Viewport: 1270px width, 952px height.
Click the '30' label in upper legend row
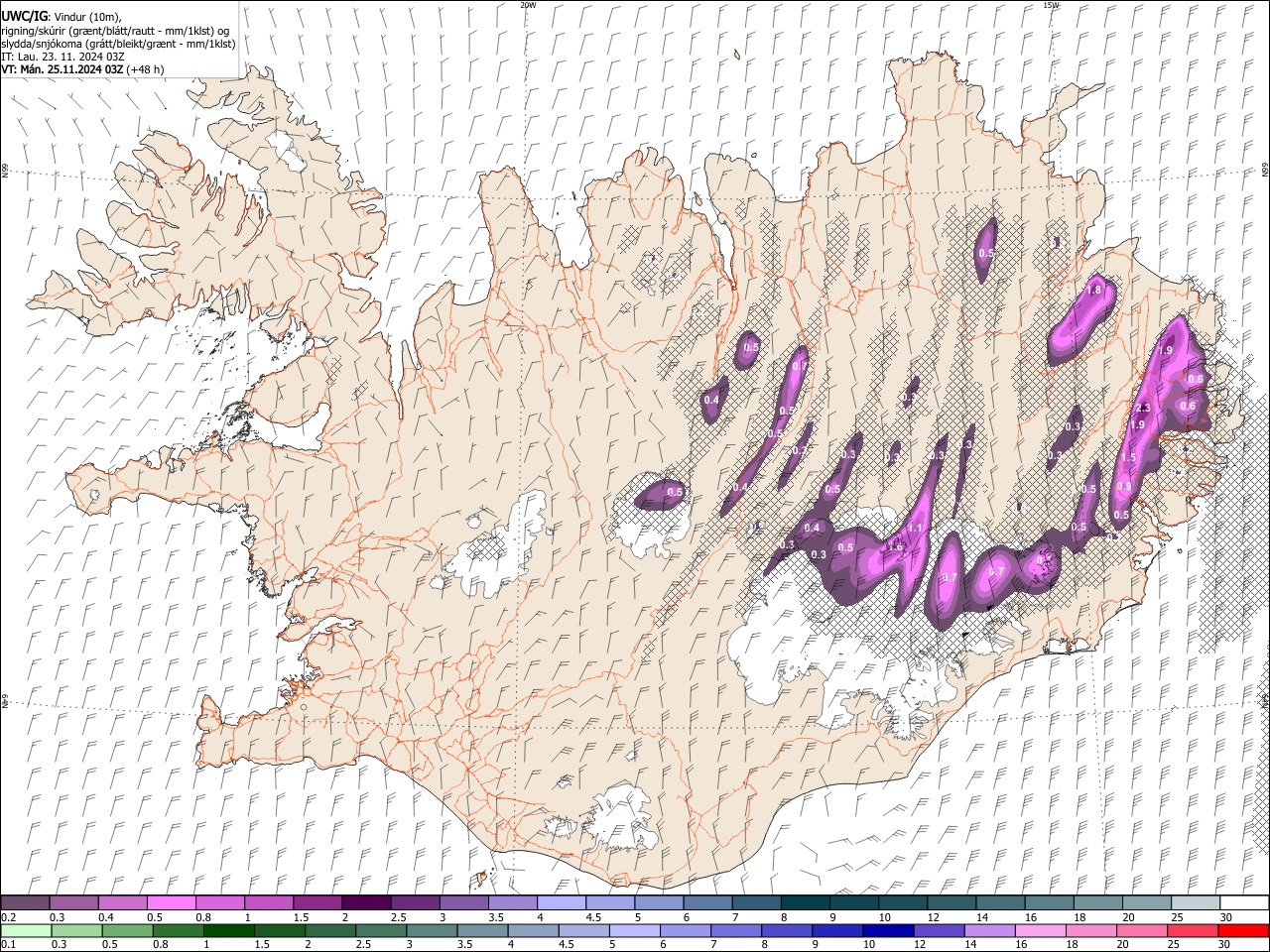1226,917
